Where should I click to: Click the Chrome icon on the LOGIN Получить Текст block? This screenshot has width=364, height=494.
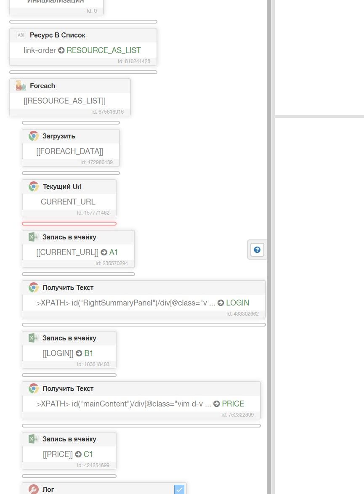34,287
